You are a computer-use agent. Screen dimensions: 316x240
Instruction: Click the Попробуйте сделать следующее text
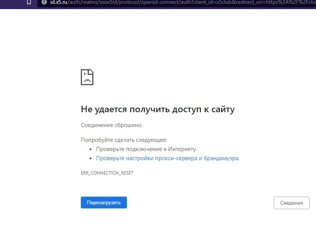(124, 140)
